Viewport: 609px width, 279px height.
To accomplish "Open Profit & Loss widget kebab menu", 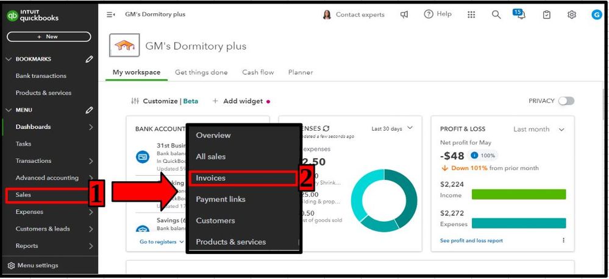I will pyautogui.click(x=563, y=240).
